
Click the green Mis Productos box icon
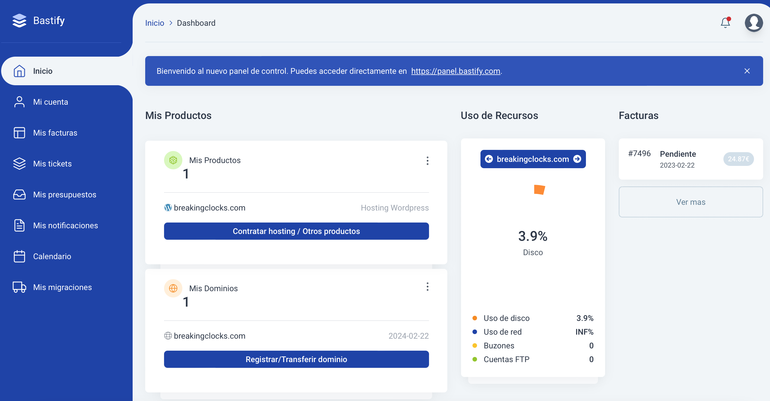click(x=173, y=160)
